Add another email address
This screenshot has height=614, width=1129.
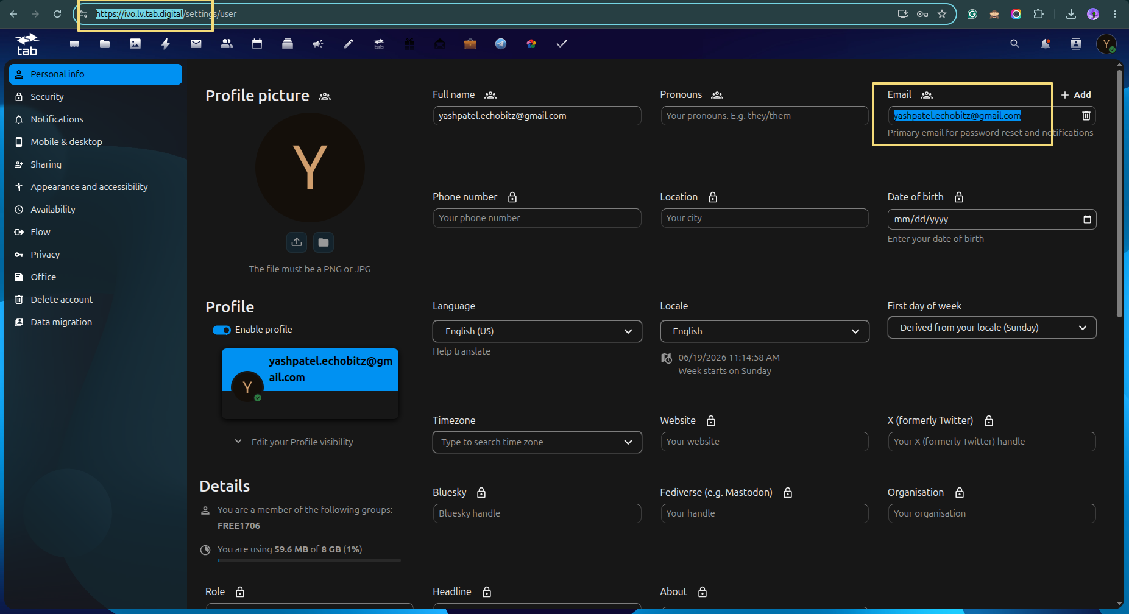pos(1076,95)
